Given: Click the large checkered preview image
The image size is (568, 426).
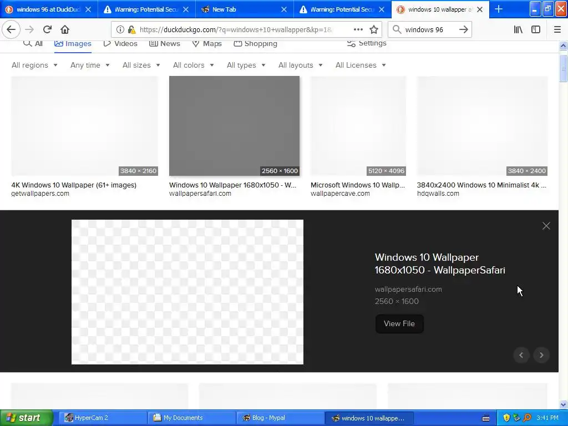Looking at the screenshot, I should 187,292.
